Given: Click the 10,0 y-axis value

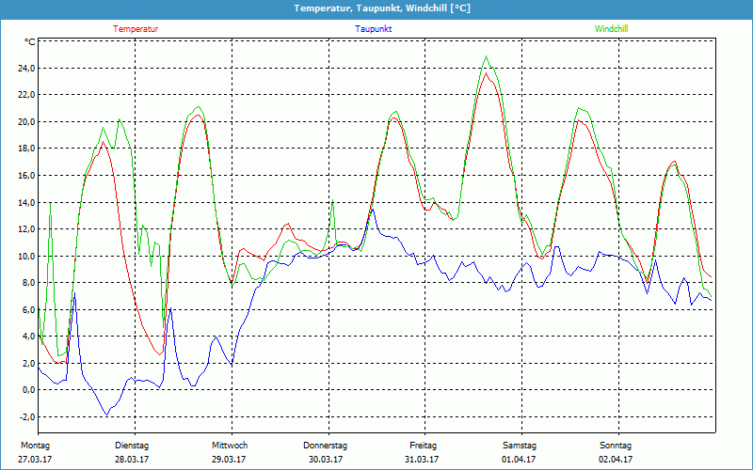Looking at the screenshot, I should coord(26,256).
